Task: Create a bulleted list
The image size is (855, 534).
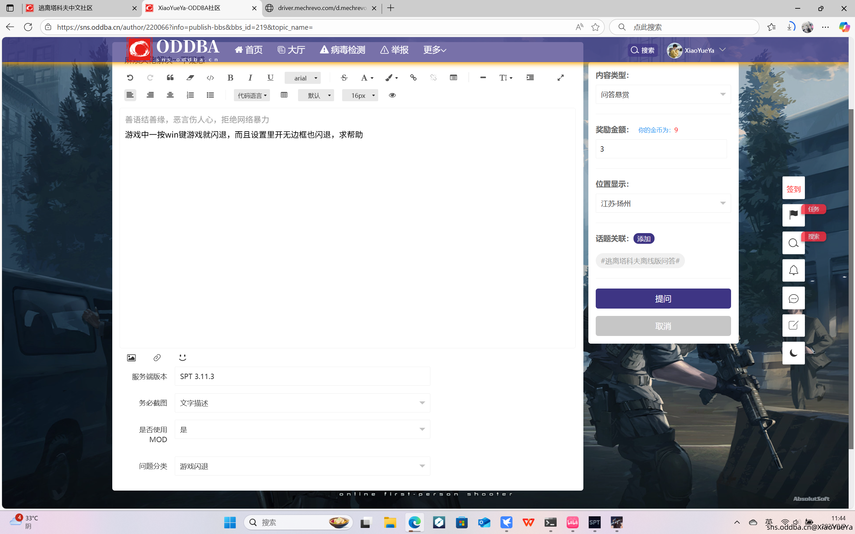Action: pyautogui.click(x=210, y=95)
